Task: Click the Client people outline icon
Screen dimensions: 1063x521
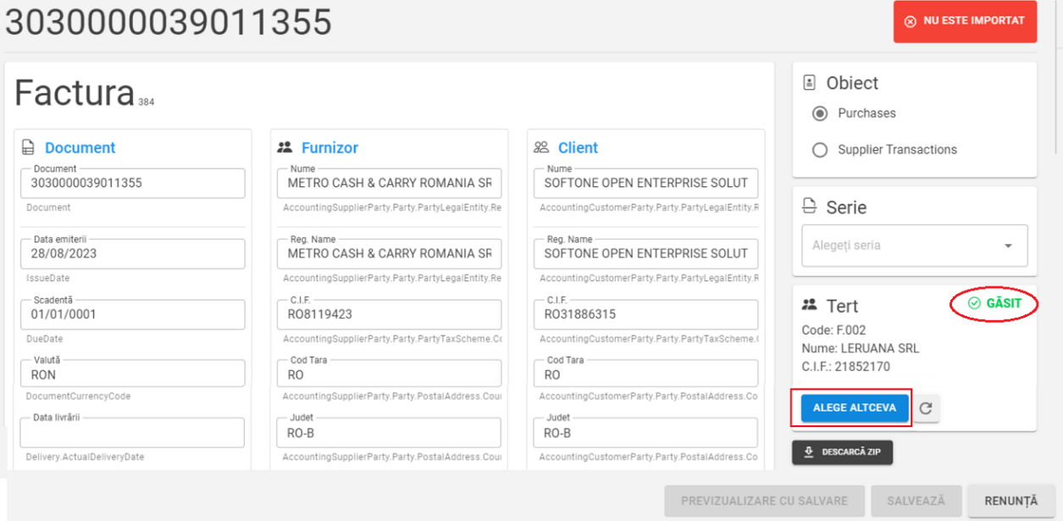Action: [x=541, y=147]
